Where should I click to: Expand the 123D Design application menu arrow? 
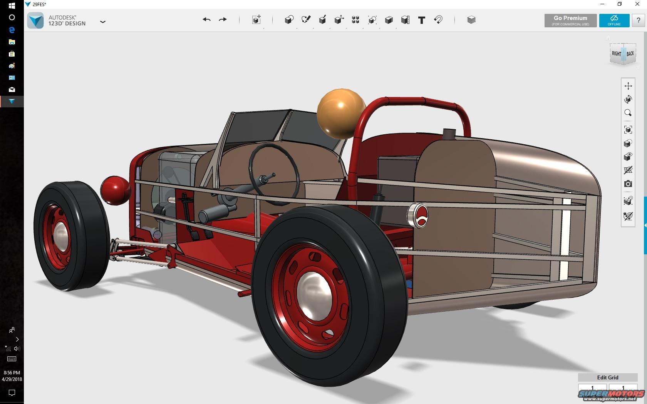tap(103, 22)
